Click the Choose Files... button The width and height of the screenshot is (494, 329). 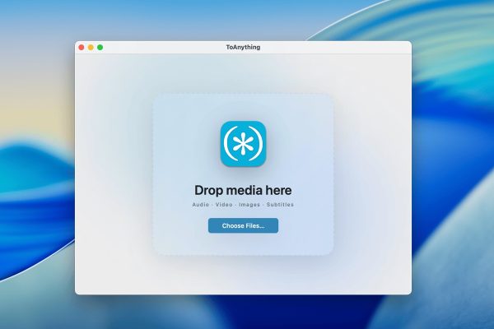(x=243, y=225)
